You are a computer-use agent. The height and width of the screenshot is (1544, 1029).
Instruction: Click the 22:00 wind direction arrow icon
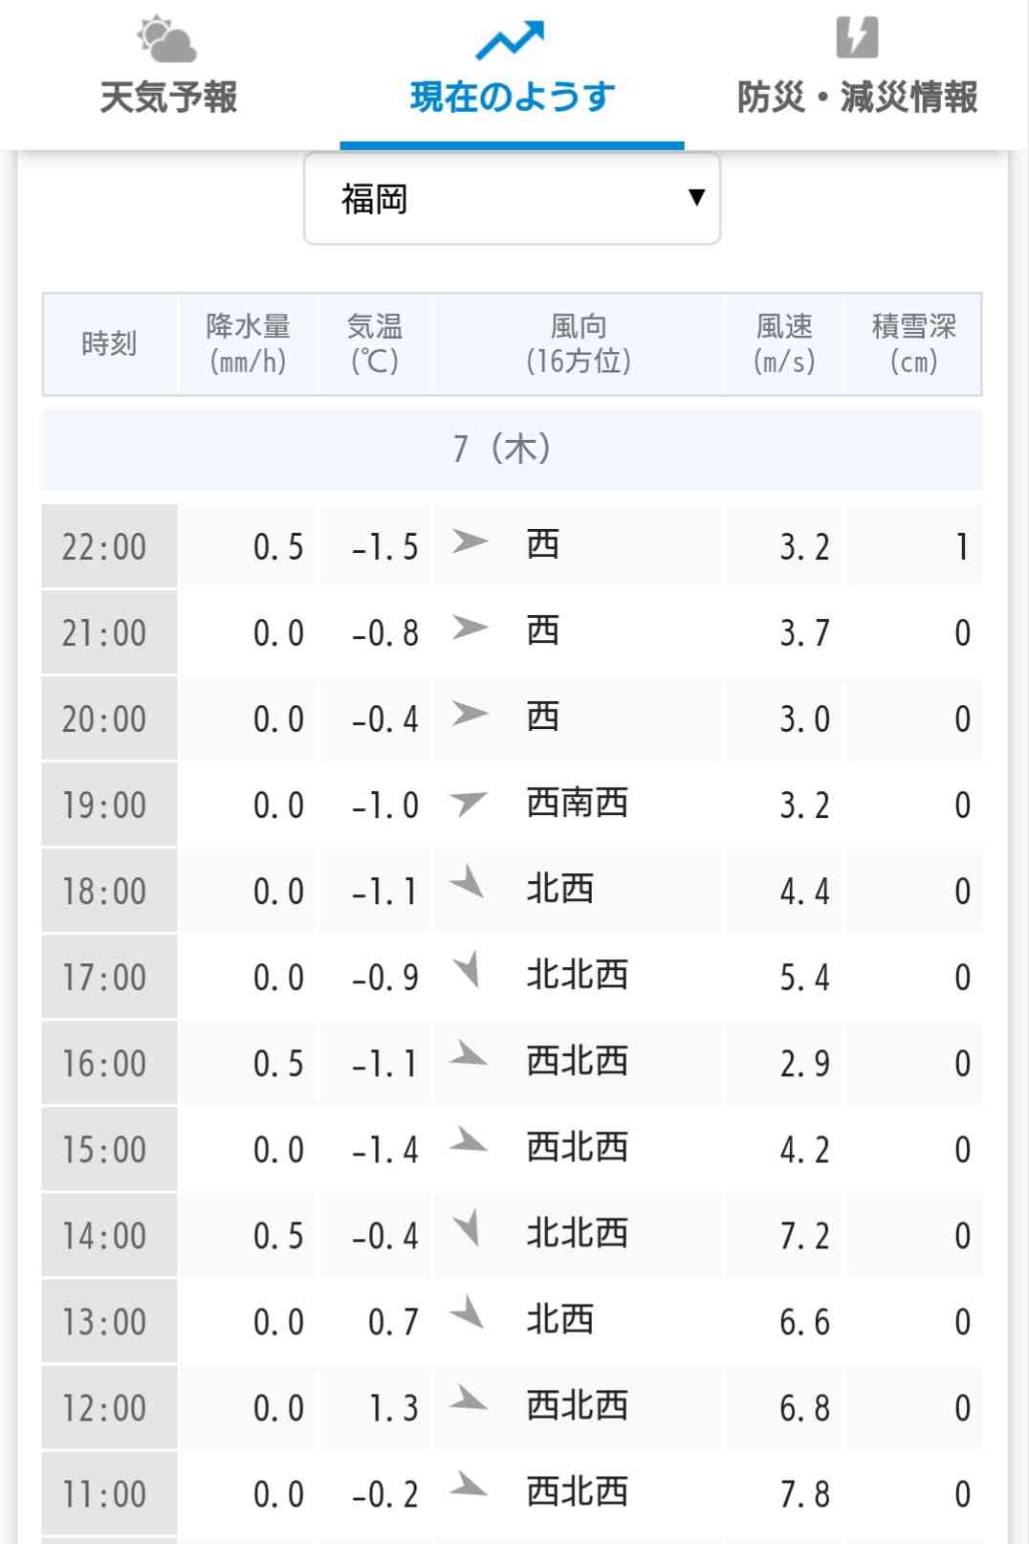(469, 541)
